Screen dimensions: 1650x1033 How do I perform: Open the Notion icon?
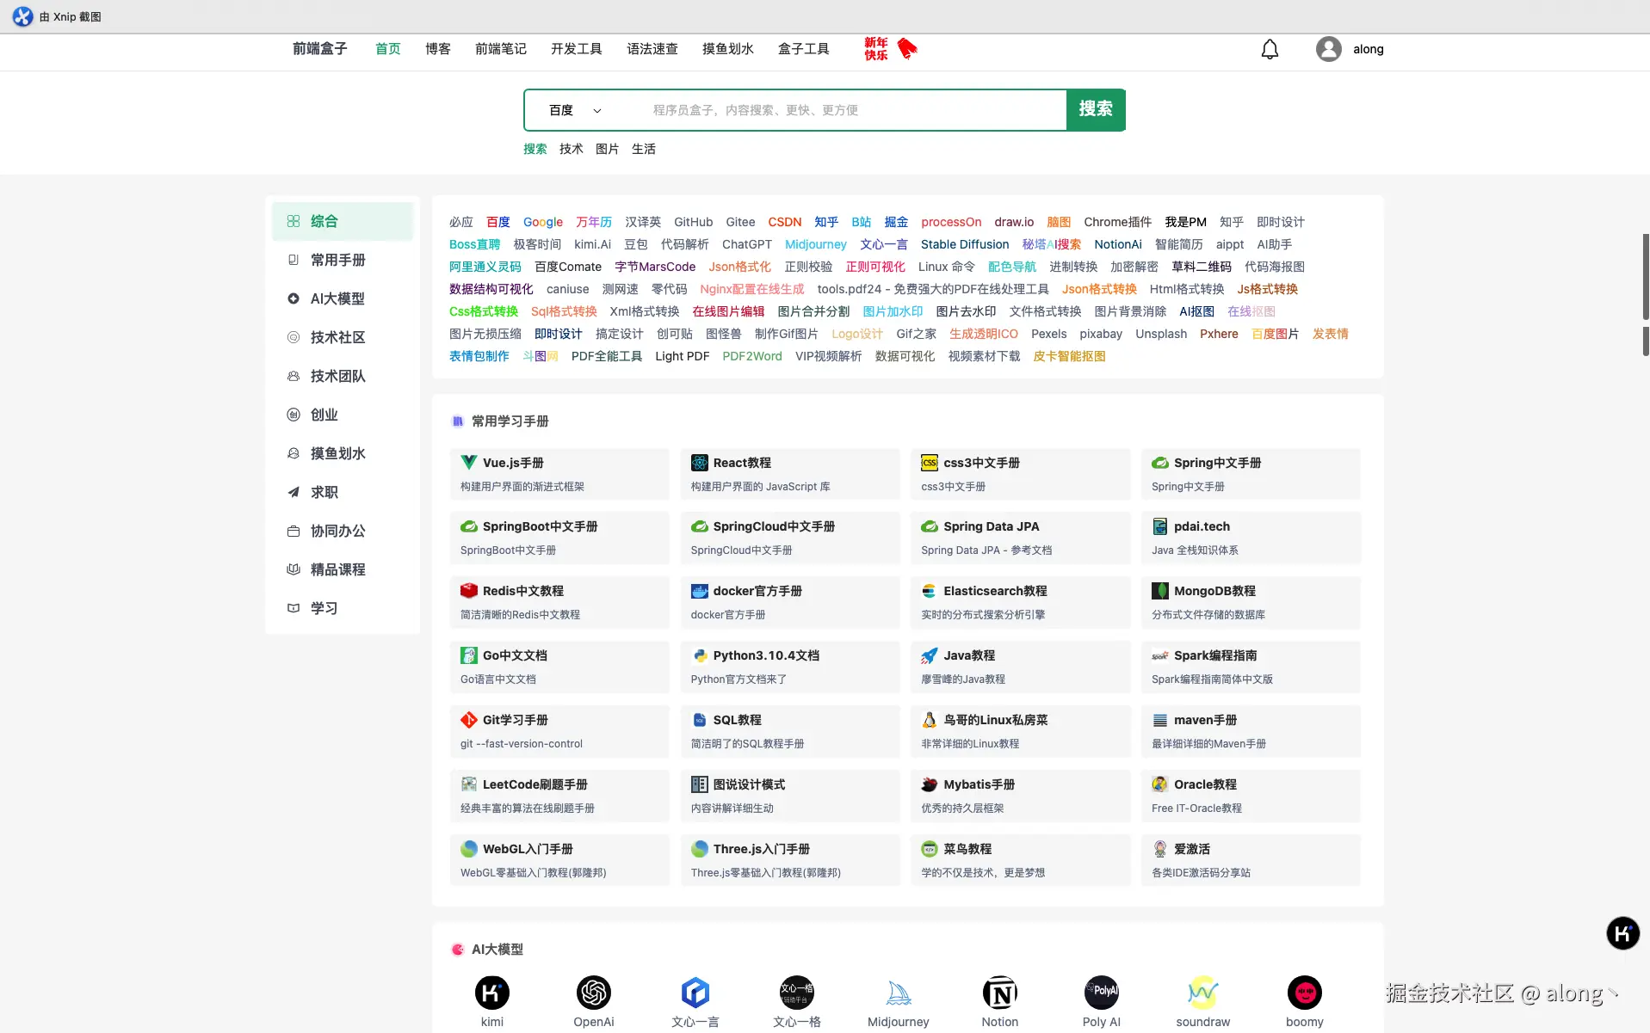[x=1000, y=993]
